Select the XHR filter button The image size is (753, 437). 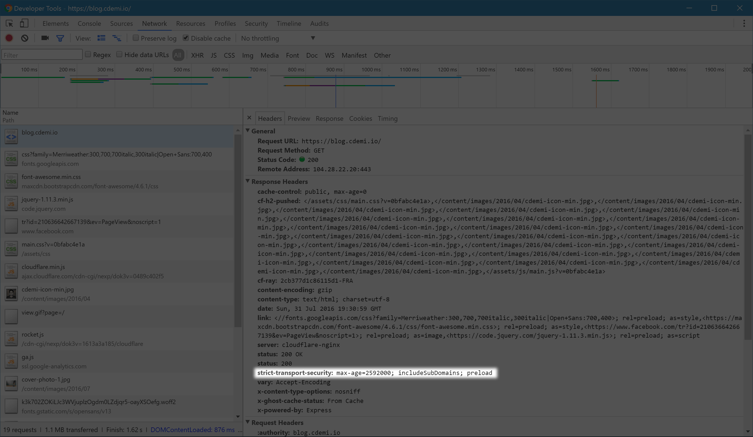point(197,55)
